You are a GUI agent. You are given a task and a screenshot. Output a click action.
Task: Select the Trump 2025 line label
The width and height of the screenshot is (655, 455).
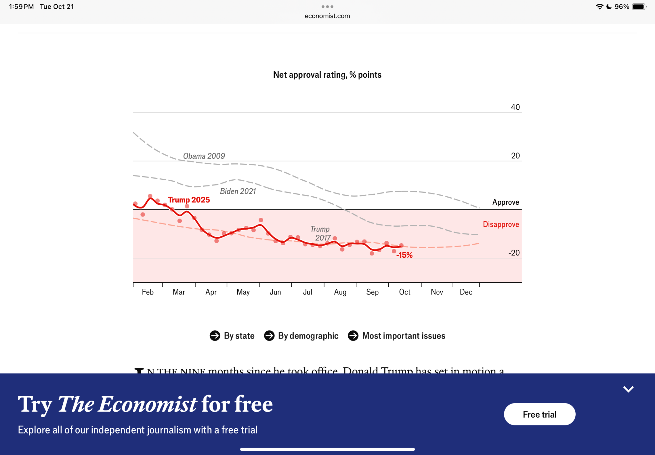(189, 200)
